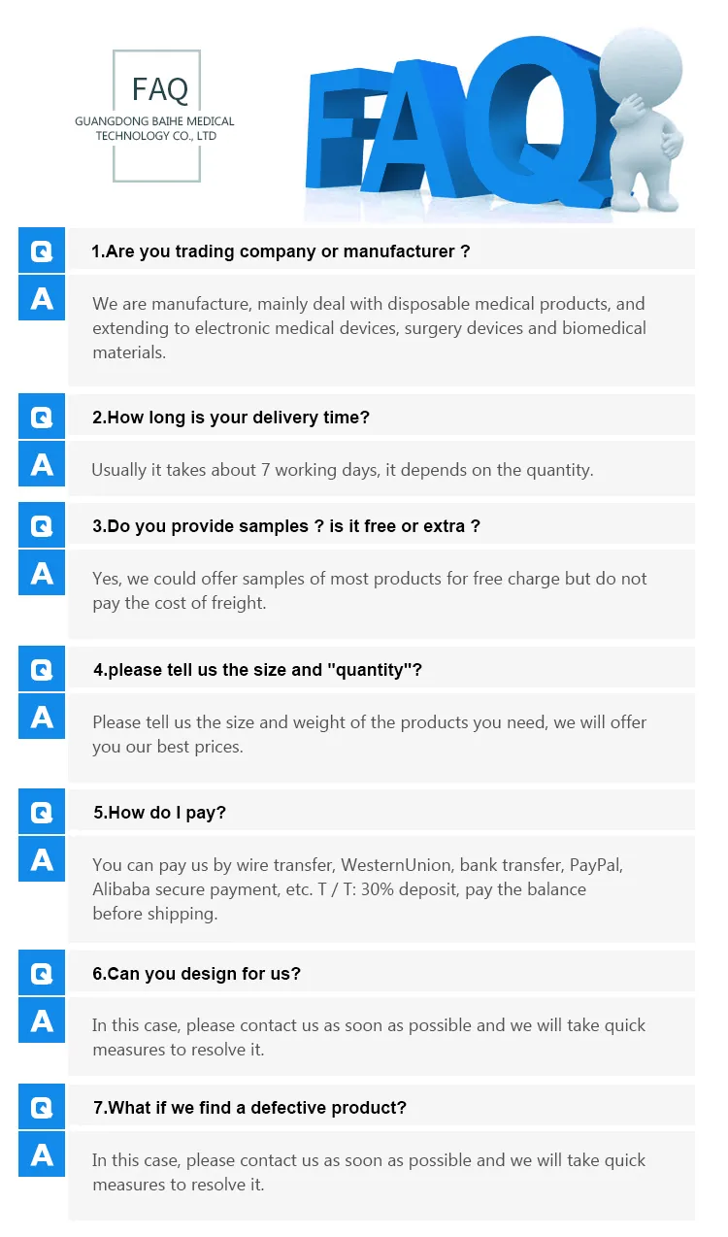Click the Q icon for the defective product question

[x=42, y=1107]
